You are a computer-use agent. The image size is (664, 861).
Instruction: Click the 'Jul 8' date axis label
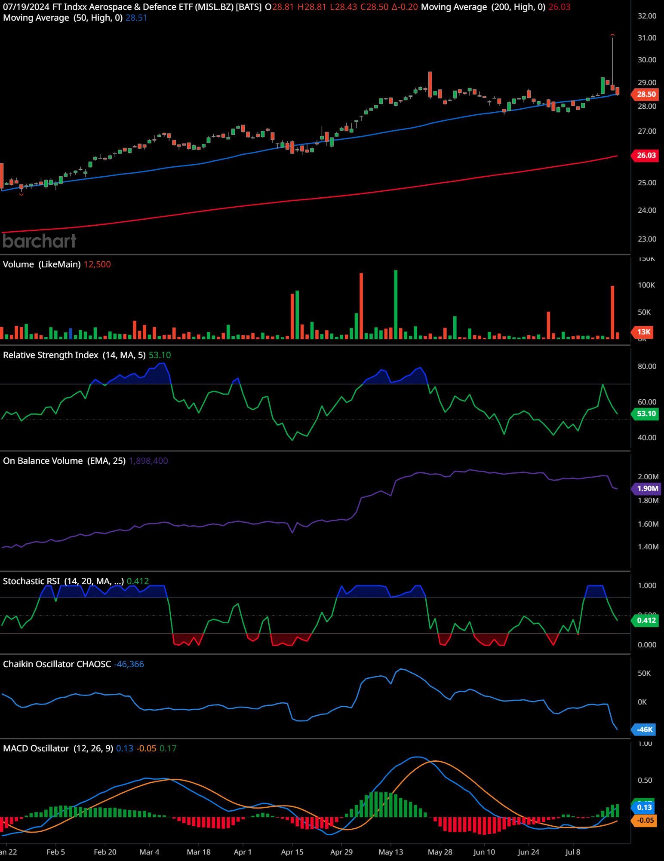click(x=573, y=852)
